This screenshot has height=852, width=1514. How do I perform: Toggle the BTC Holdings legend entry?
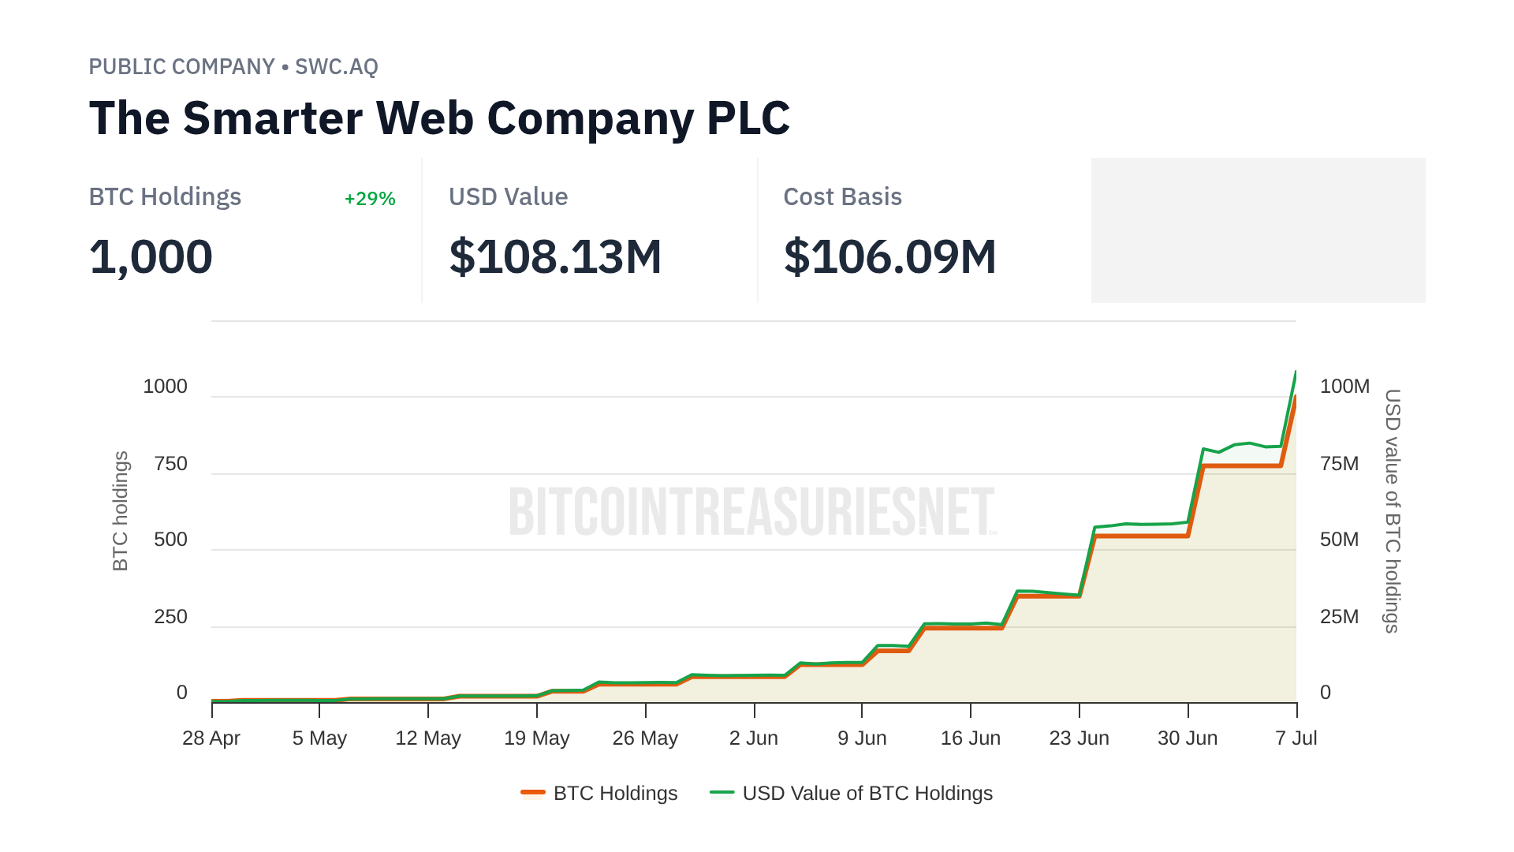(615, 793)
